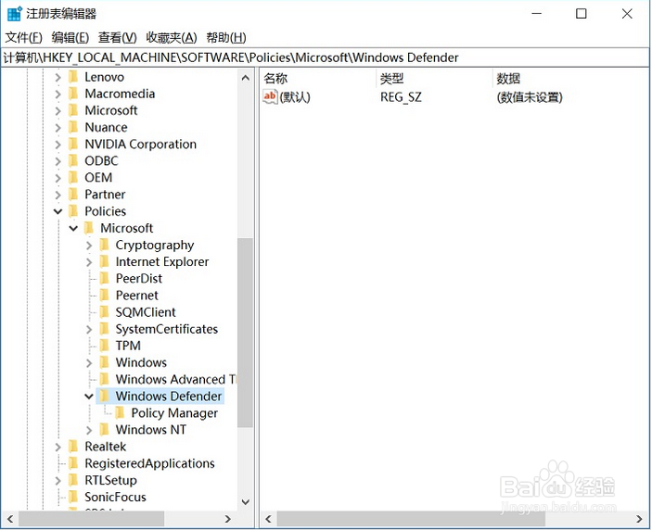
Task: Click the ab string value icon for (默认)
Action: (x=270, y=96)
